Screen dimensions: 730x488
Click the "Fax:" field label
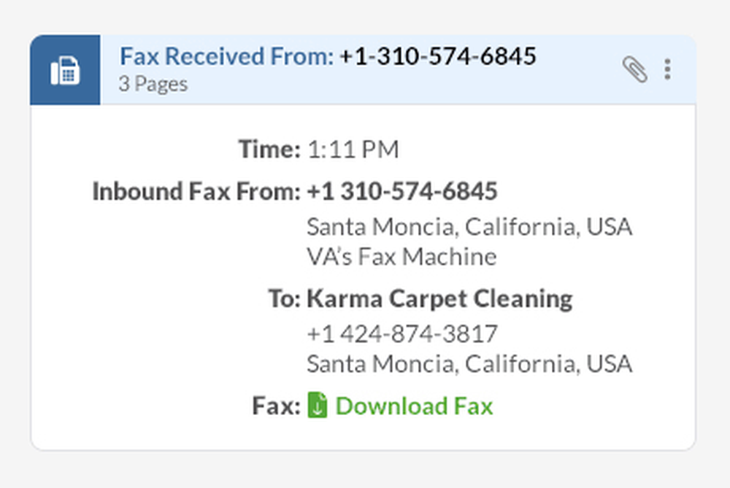[276, 406]
